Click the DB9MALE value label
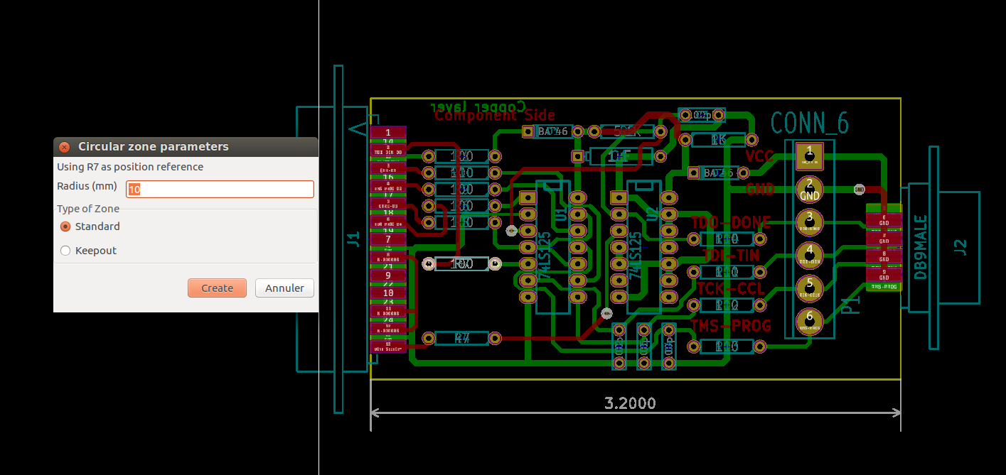This screenshot has height=475, width=1006. click(920, 247)
